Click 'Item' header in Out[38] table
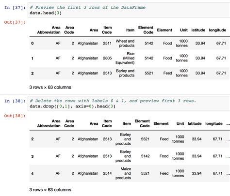The image size is (230, 196). tap(127, 123)
